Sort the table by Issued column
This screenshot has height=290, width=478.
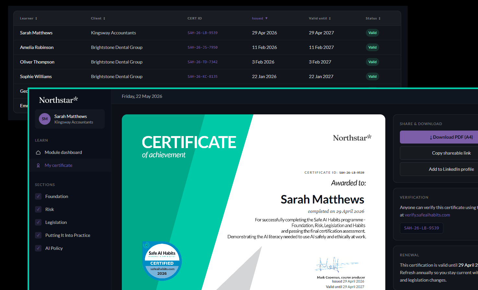click(260, 18)
